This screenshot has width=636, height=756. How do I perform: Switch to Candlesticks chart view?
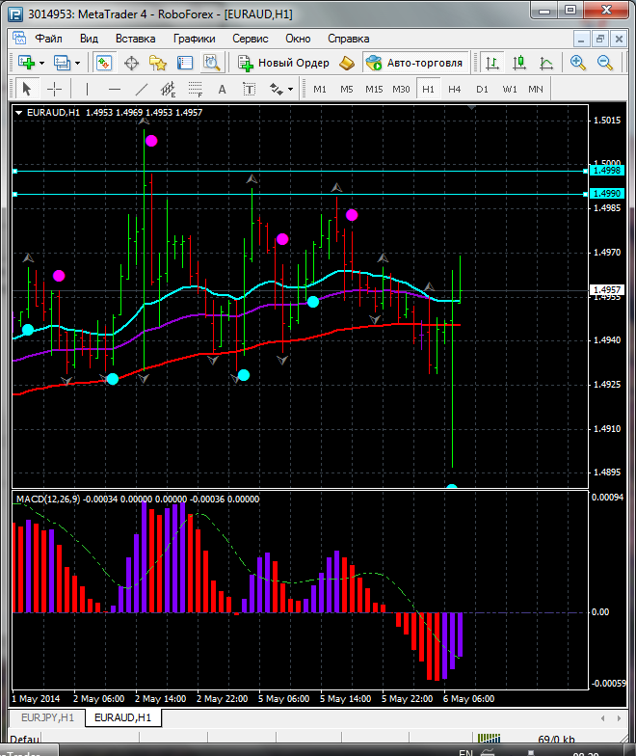pos(519,63)
